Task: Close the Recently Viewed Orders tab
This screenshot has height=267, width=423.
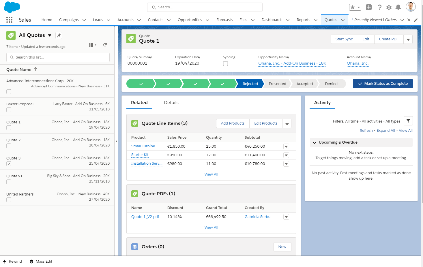Action: coord(409,20)
